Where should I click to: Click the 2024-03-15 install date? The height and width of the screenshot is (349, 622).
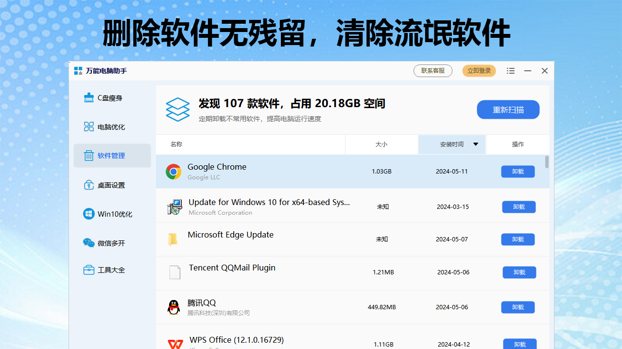(453, 207)
